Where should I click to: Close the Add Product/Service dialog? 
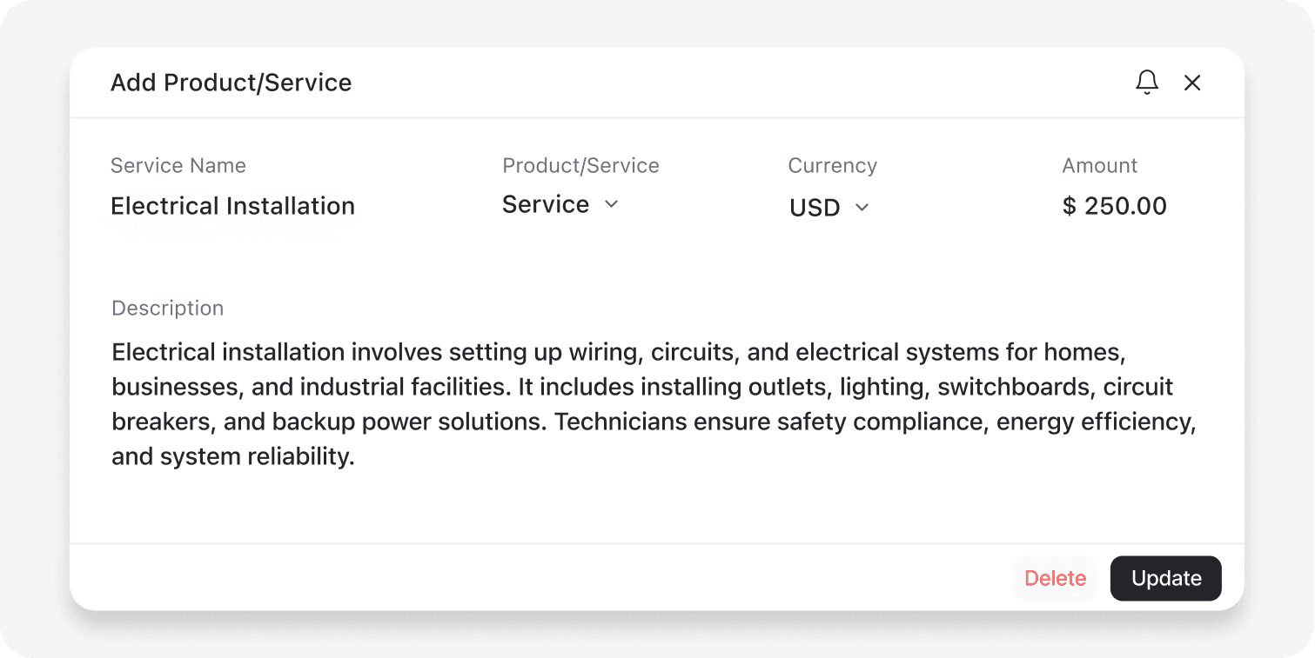pos(1192,82)
